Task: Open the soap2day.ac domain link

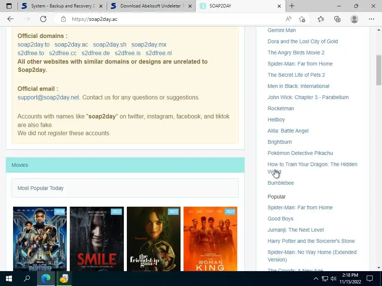Action: pos(71,45)
